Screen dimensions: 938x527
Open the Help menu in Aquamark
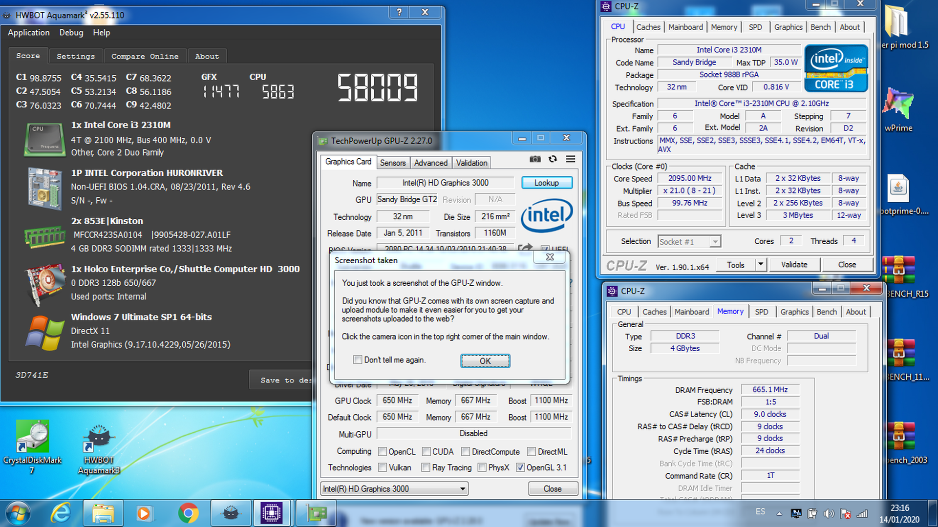102,33
